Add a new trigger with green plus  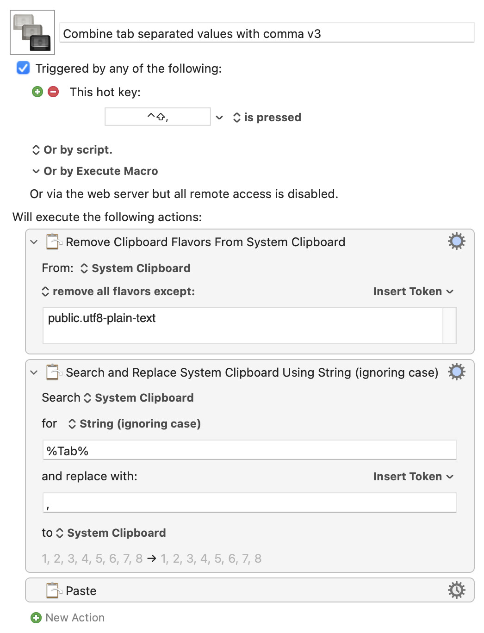coord(37,92)
